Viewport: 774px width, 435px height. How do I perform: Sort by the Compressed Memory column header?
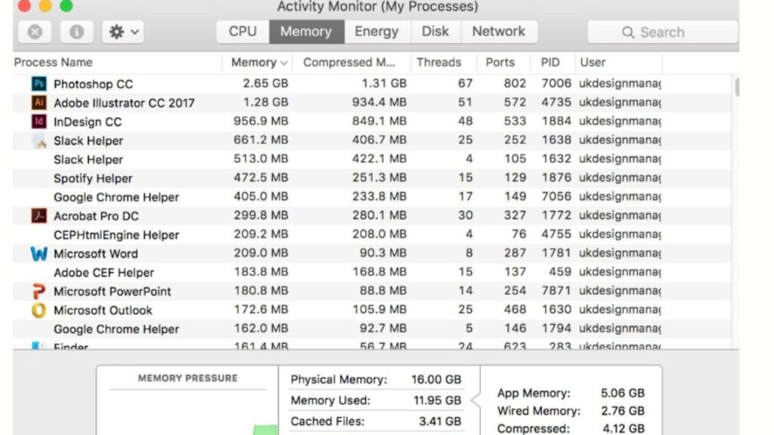351,63
